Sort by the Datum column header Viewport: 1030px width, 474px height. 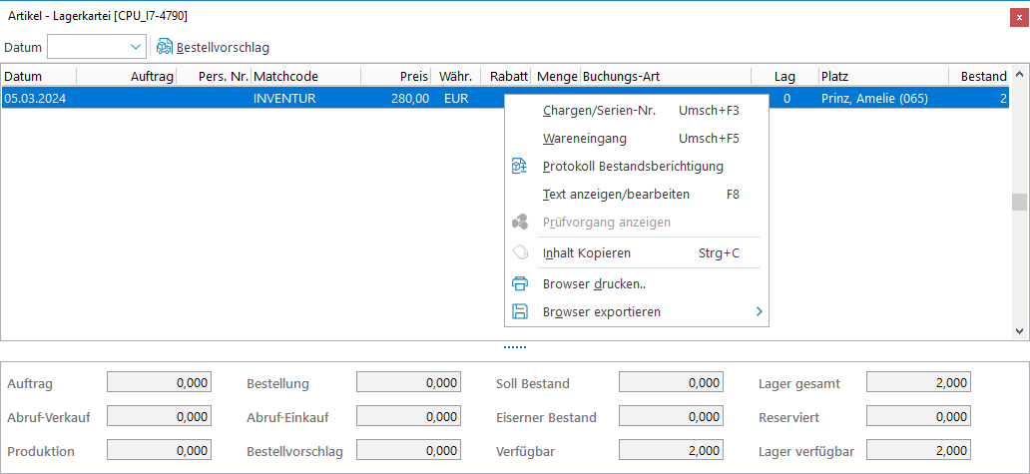(38, 76)
